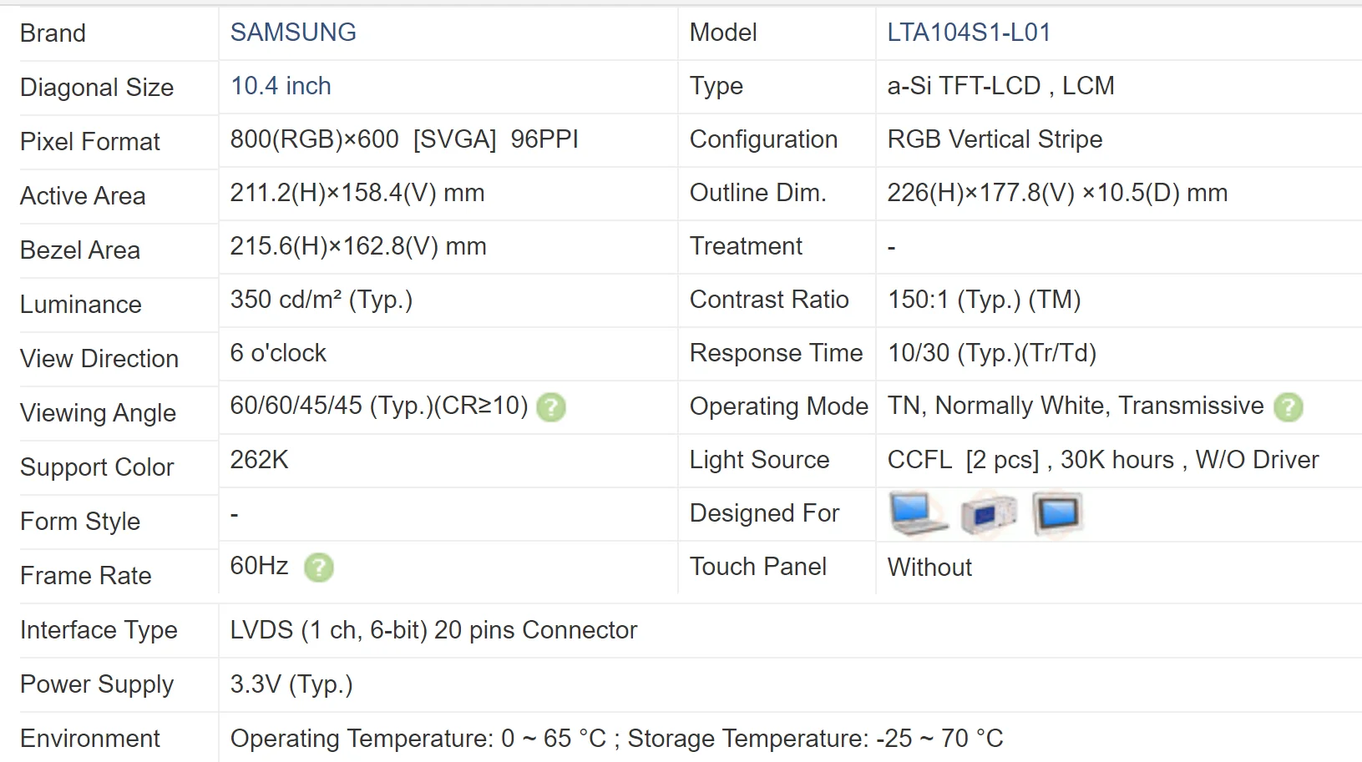Click the oscilloscope instrument icon in Designed For
The width and height of the screenshot is (1362, 762).
pos(989,513)
